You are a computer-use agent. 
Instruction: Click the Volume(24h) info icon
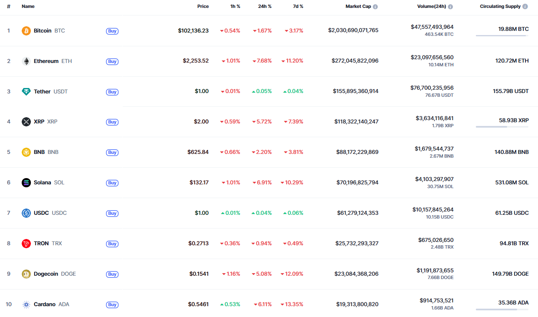click(x=450, y=7)
